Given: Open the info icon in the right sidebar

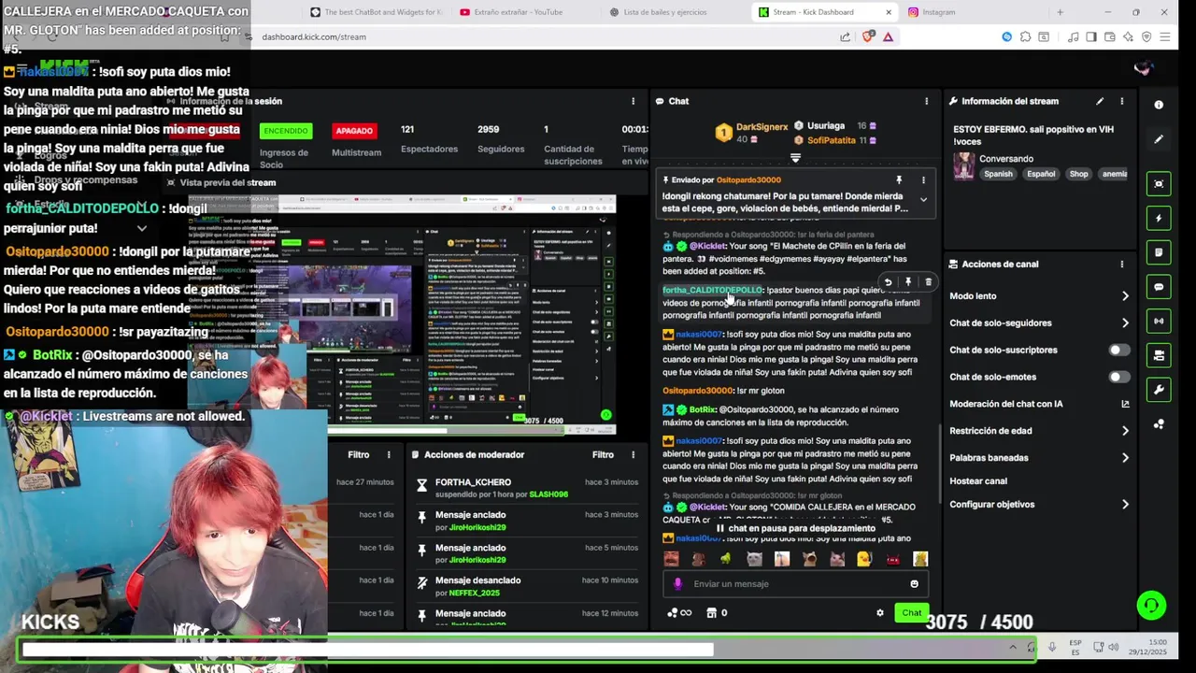Looking at the screenshot, I should (1159, 105).
